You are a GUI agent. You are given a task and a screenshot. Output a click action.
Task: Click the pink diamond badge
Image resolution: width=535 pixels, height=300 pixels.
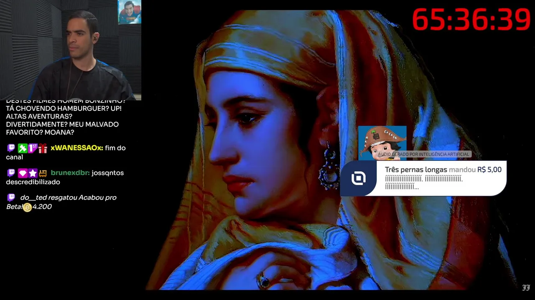[22, 172]
